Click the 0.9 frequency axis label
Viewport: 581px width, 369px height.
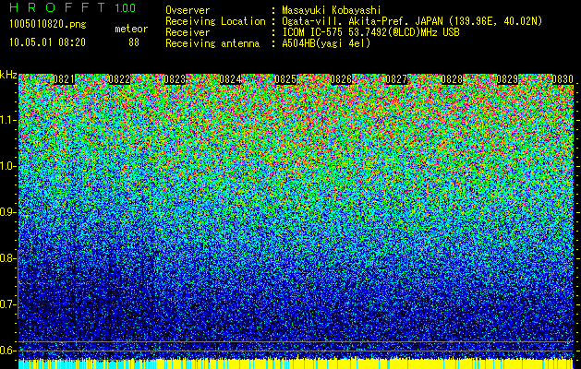pyautogui.click(x=7, y=212)
